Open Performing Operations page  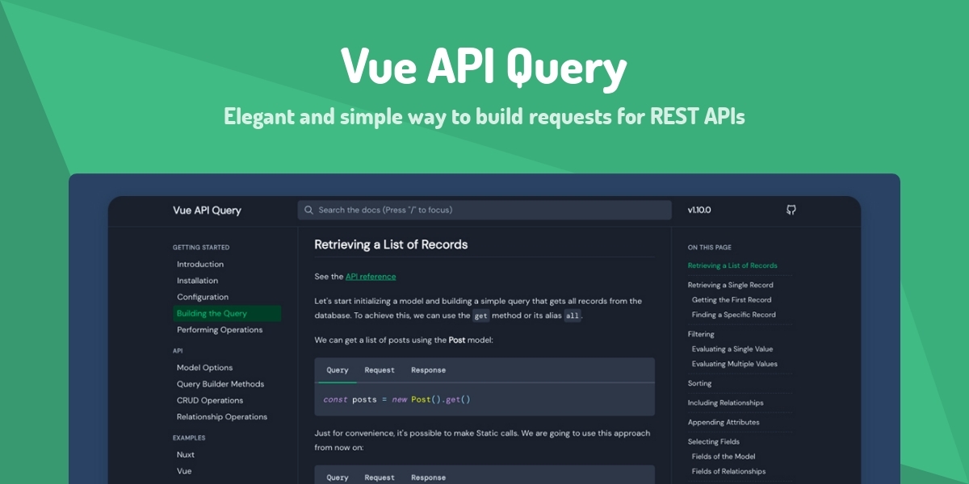click(x=220, y=330)
